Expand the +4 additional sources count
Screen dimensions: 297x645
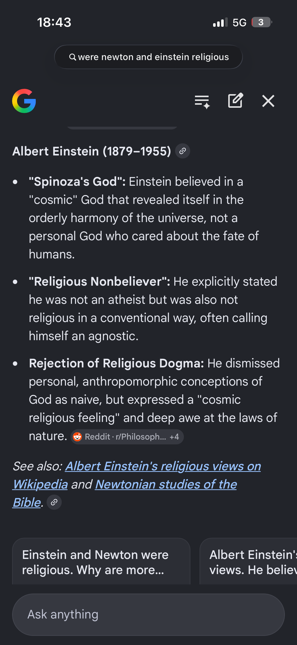click(x=174, y=437)
